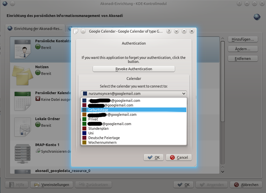Screen dimensions: 266x193
Task: Click help question mark in main window titlebar
Action: pyautogui.click(x=239, y=4)
